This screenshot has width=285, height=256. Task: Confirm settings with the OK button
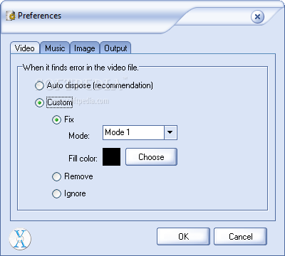point(183,237)
